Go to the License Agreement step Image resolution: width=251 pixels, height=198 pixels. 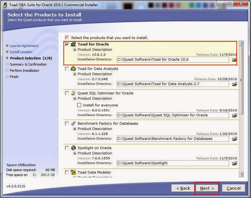(x=24, y=46)
